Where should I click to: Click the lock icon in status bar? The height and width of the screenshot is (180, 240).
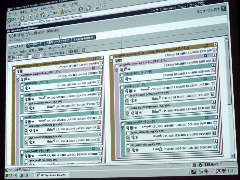pos(194,165)
